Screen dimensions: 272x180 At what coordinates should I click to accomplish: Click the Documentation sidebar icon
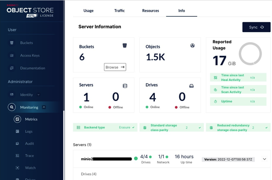12,68
